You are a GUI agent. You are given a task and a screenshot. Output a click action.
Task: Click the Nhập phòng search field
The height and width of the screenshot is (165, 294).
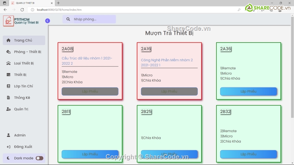point(94,19)
